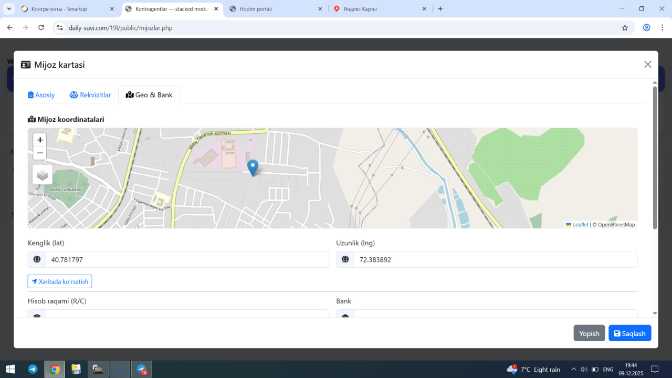The width and height of the screenshot is (672, 378).
Task: Open Telegram from the taskbar
Action: coord(33,369)
